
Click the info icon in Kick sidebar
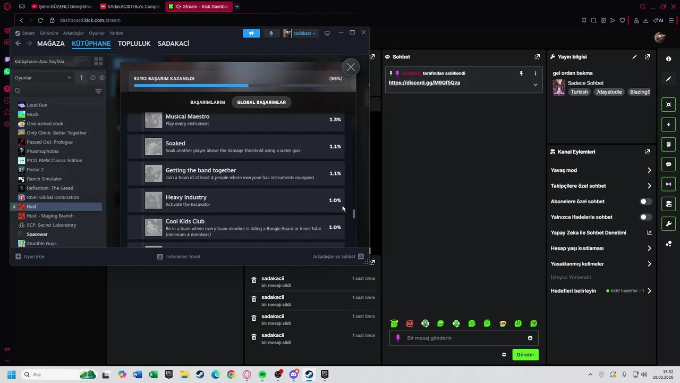tap(668, 59)
